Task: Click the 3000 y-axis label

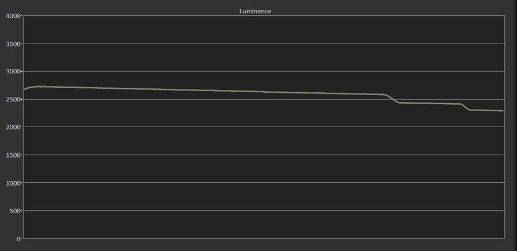Action: [x=13, y=72]
